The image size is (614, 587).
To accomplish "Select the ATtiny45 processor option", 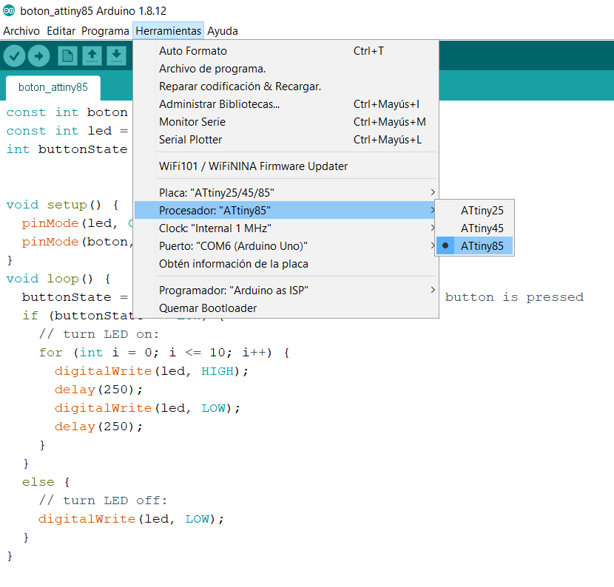I will (482, 228).
